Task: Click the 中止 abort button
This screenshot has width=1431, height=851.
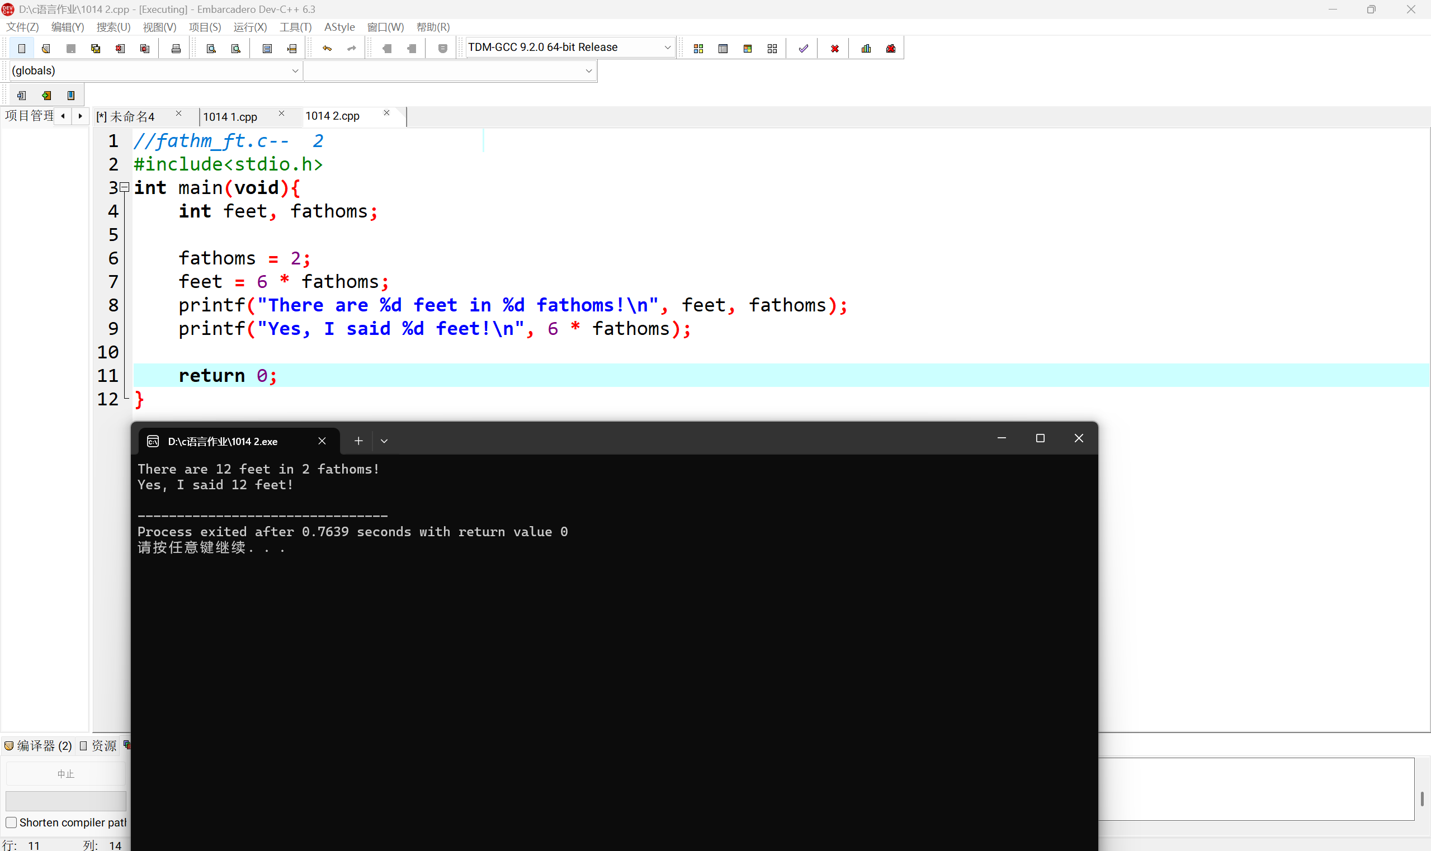Action: (65, 774)
